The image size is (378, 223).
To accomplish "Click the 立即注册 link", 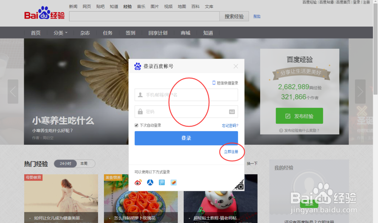I will click(231, 152).
